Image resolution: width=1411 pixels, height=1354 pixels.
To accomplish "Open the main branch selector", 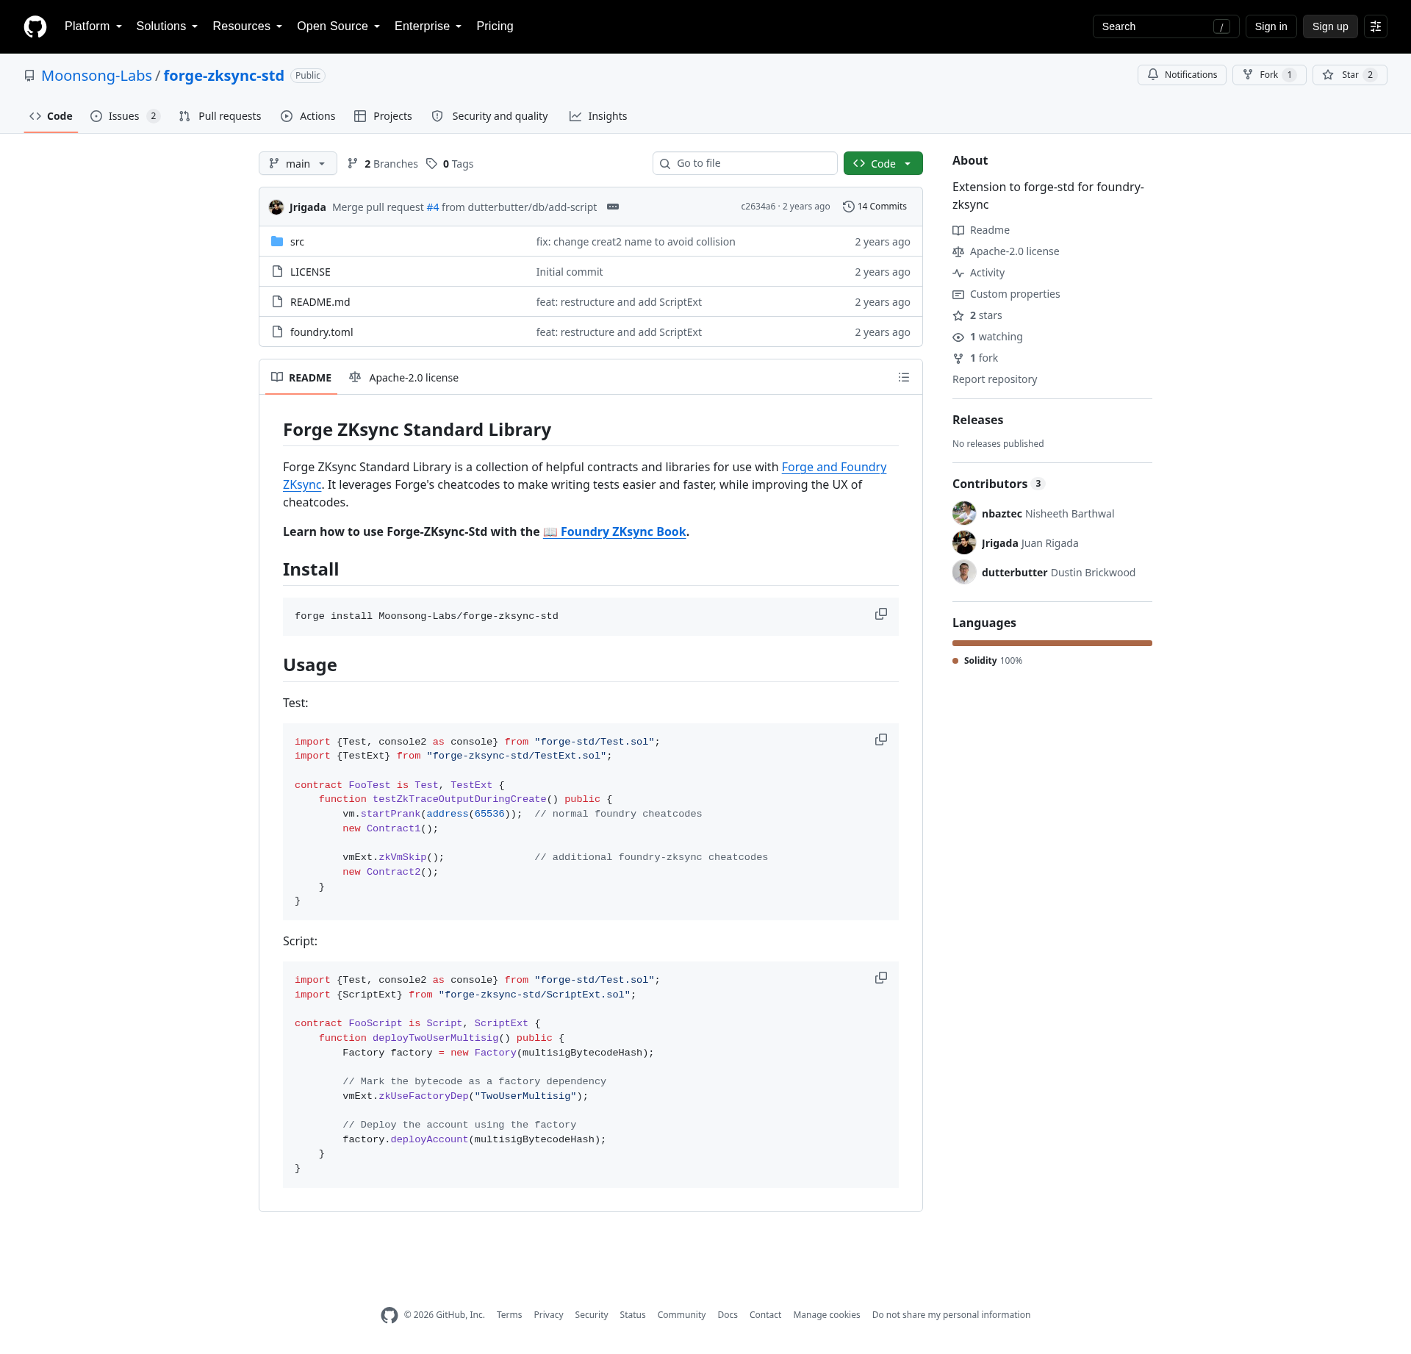I will tap(298, 163).
